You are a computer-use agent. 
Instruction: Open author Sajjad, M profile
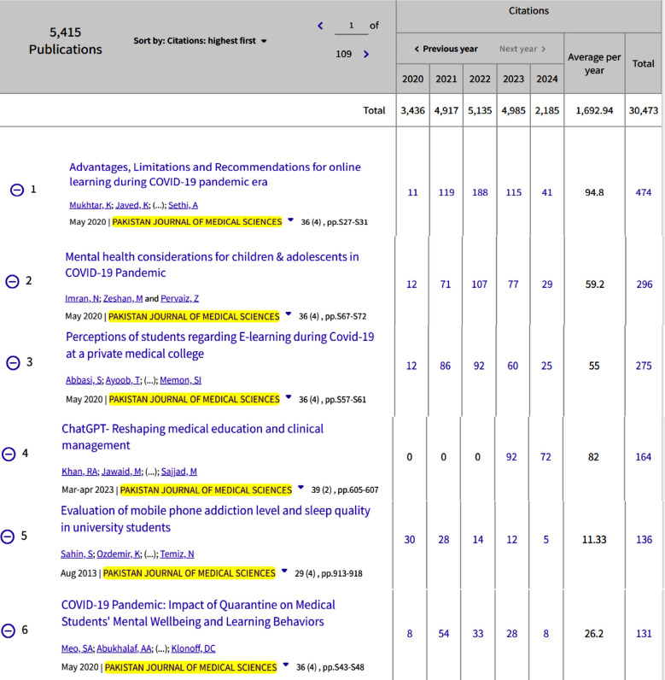click(x=179, y=472)
